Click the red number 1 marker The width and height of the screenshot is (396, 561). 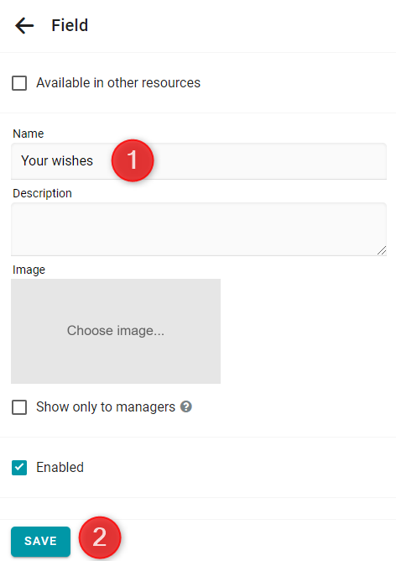(x=133, y=160)
